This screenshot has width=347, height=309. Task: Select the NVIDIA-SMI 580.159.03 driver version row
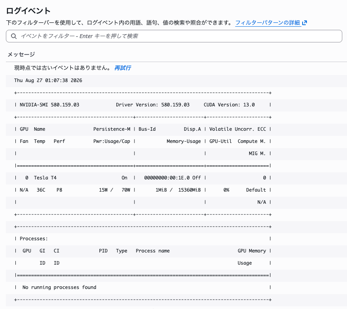[x=176, y=105]
